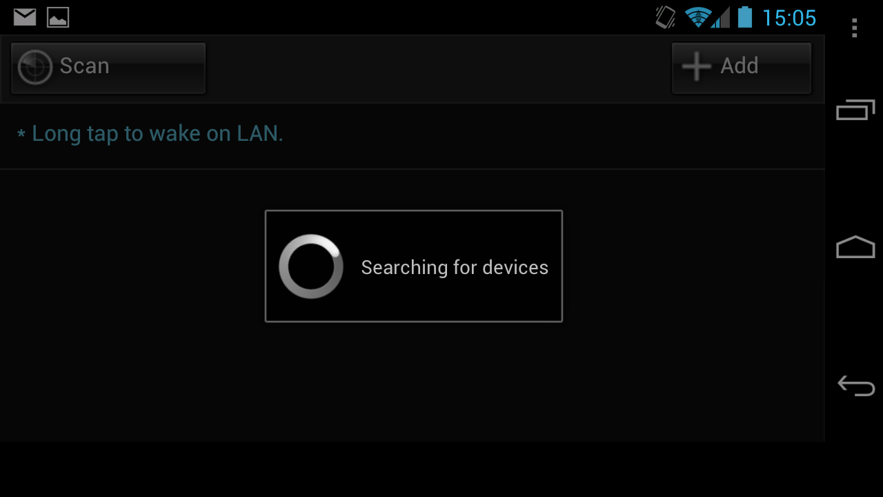The image size is (883, 497).
Task: Tap the spinning progress circle
Action: click(x=311, y=266)
